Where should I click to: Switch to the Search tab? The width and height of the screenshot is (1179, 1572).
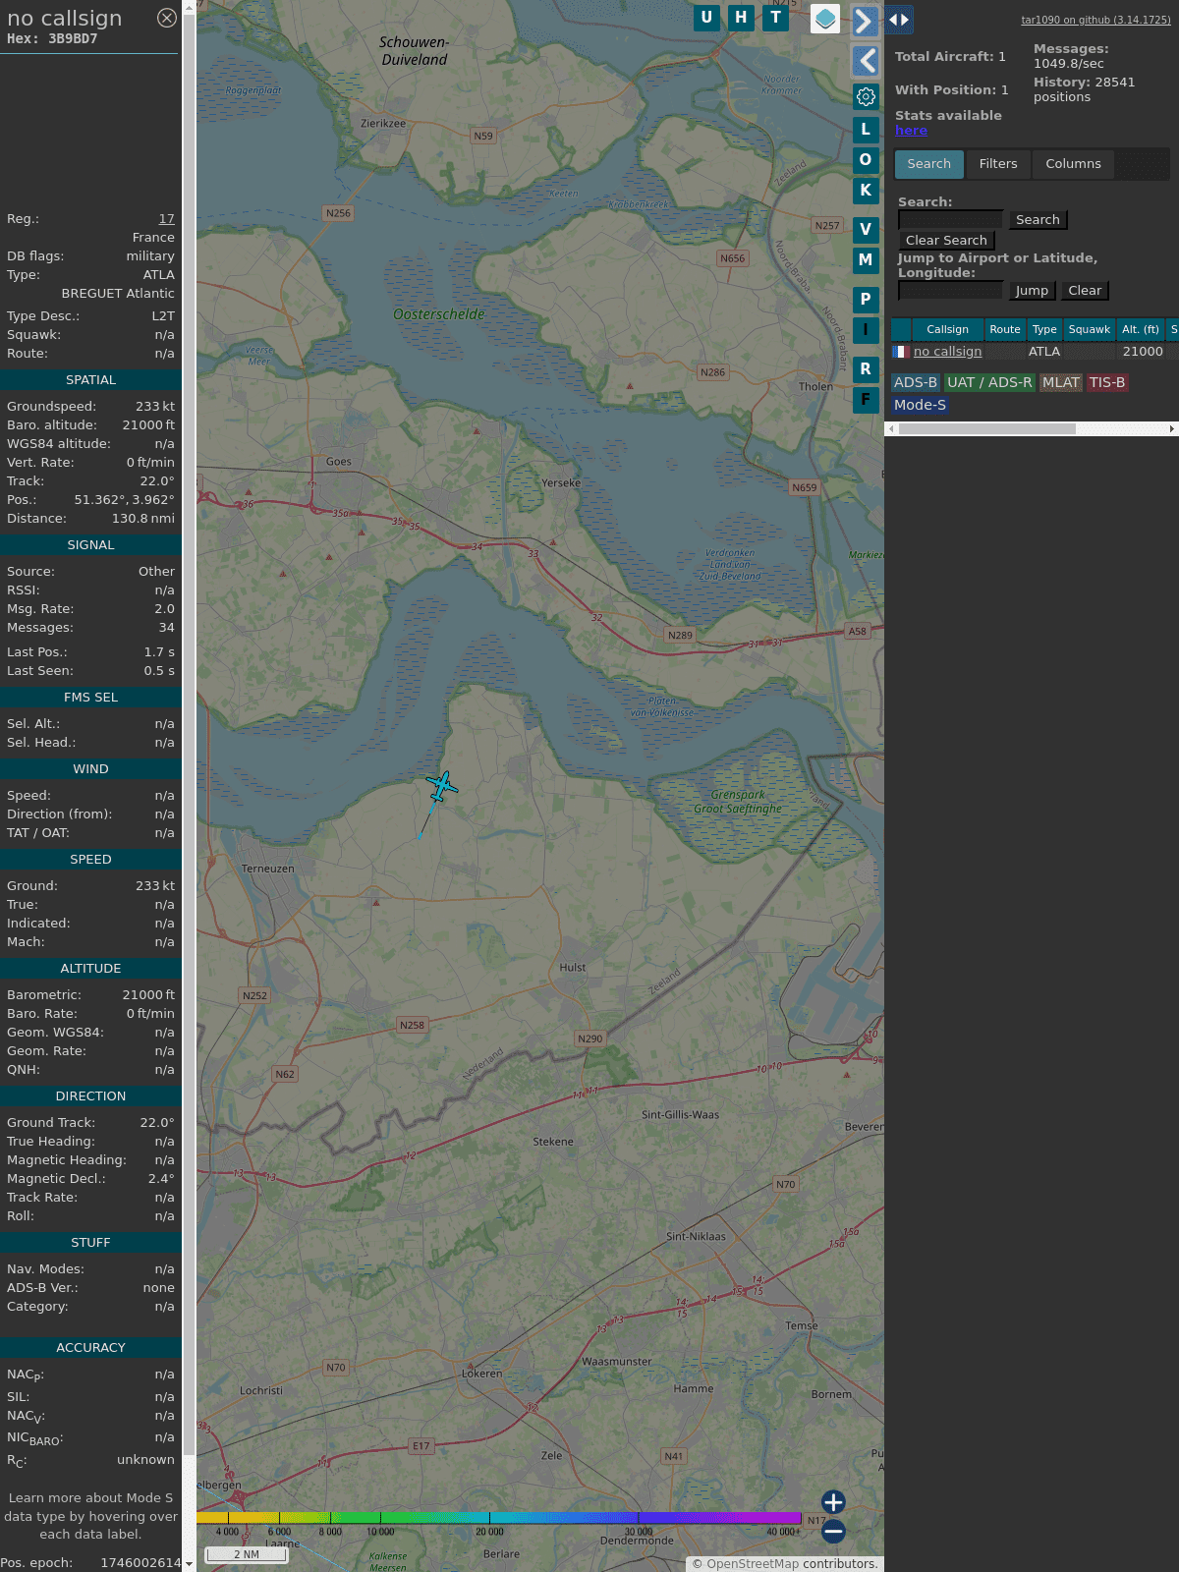(x=929, y=164)
